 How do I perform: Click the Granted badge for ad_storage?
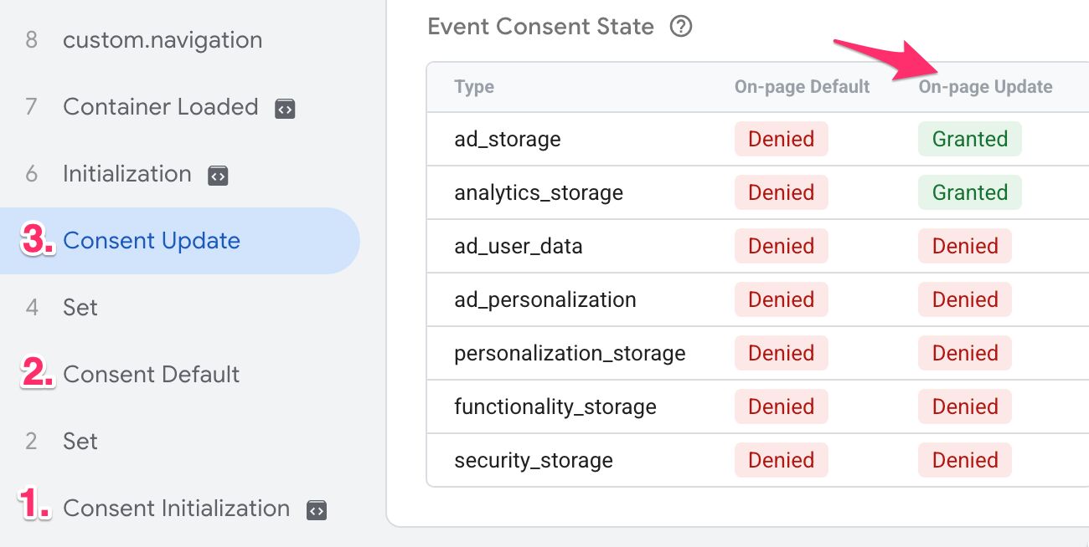click(x=970, y=139)
